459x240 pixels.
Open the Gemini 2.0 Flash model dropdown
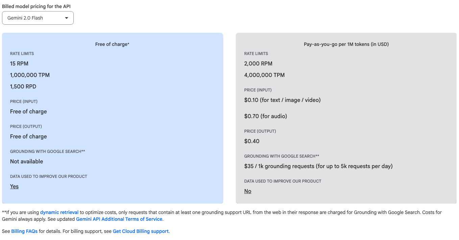pyautogui.click(x=38, y=18)
